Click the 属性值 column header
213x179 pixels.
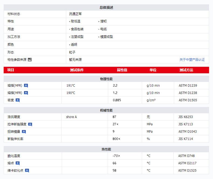[x=122, y=70]
